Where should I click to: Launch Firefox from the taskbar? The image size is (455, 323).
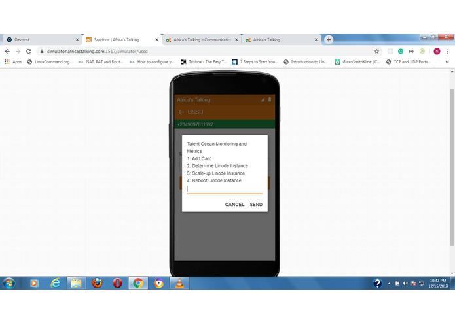click(97, 282)
